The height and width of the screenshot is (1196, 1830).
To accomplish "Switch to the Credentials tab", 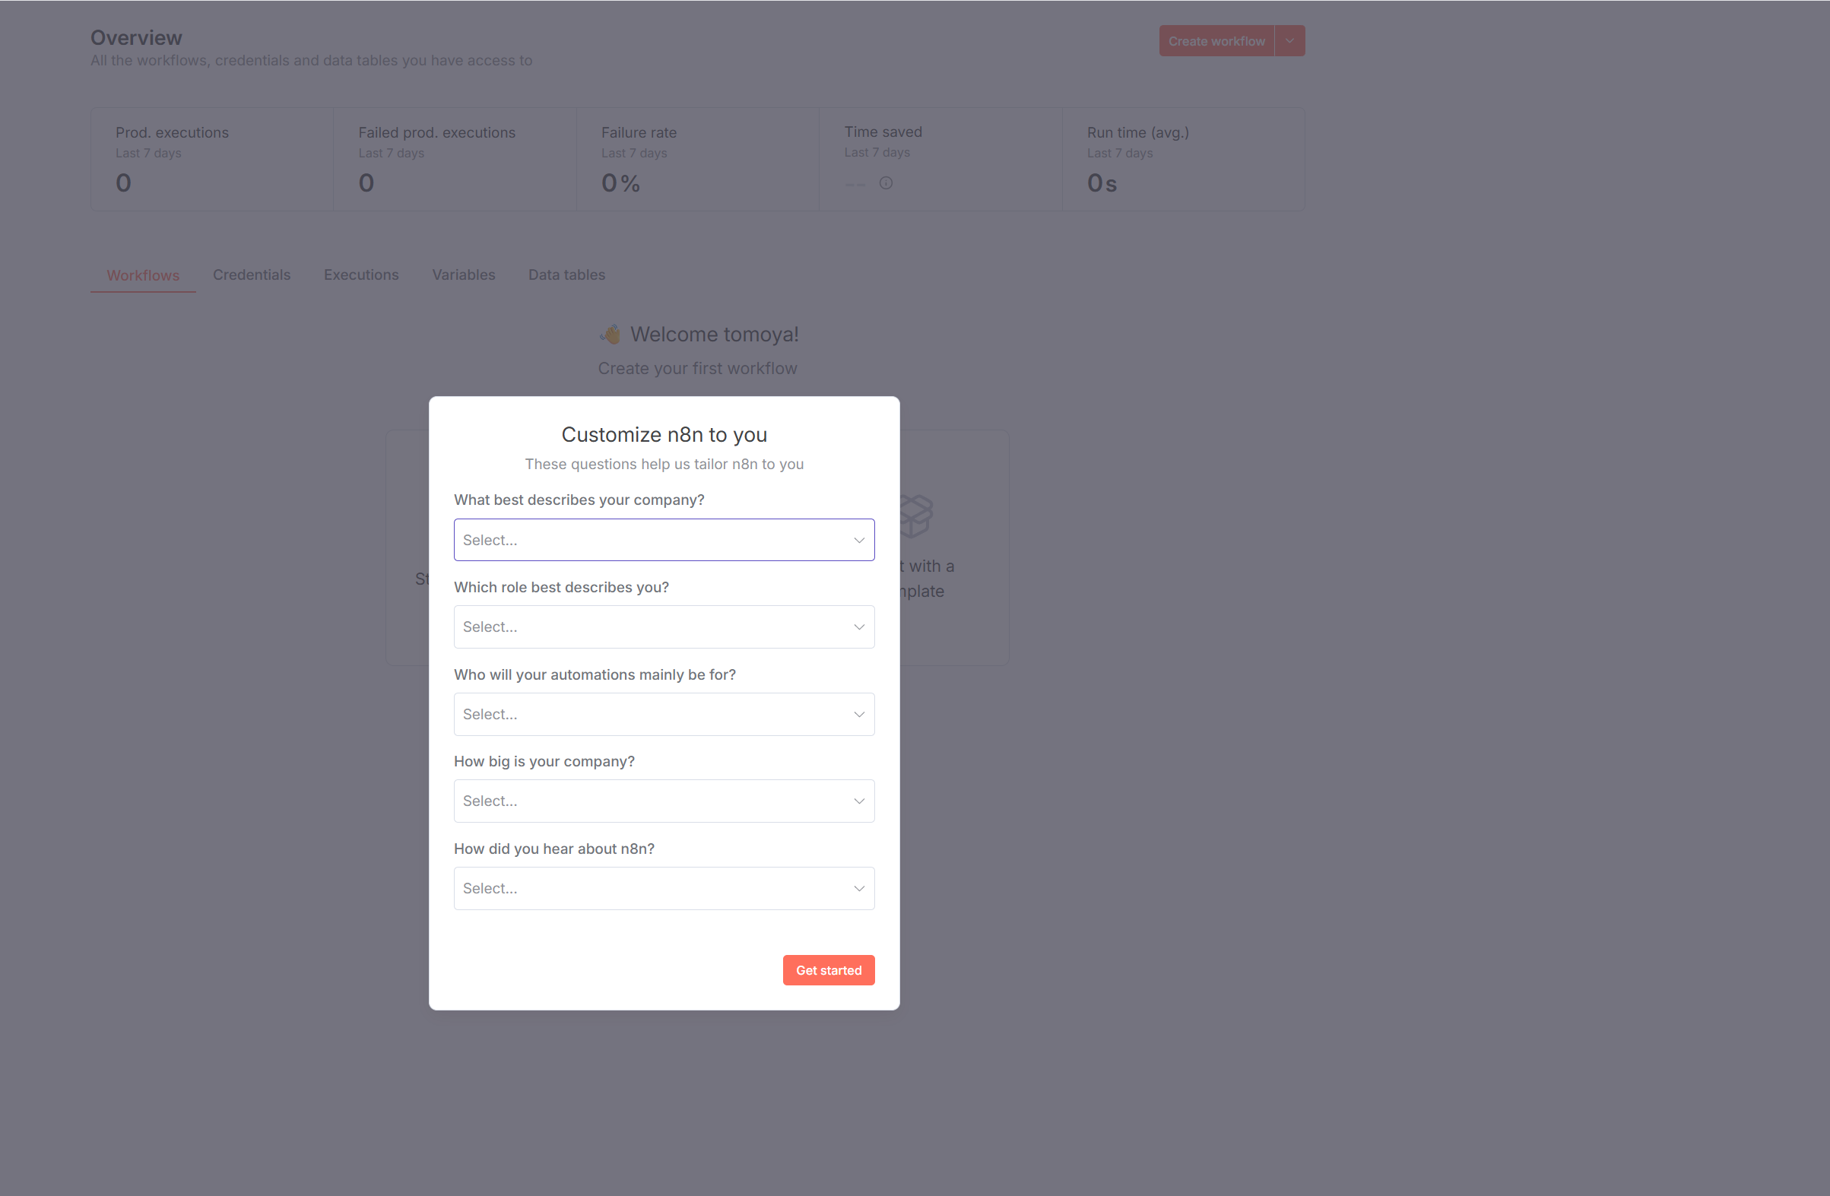I will click(x=252, y=275).
